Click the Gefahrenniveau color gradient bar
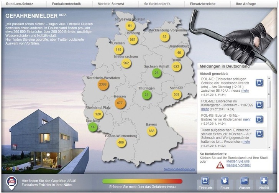 coord(142,181)
